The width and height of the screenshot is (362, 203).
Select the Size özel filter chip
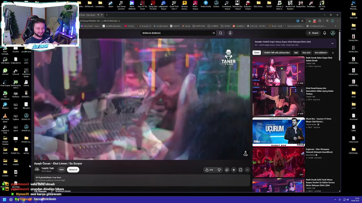[306, 53]
